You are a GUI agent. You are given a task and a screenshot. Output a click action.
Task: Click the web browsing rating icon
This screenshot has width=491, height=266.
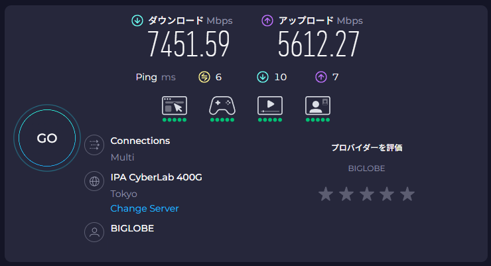click(175, 105)
